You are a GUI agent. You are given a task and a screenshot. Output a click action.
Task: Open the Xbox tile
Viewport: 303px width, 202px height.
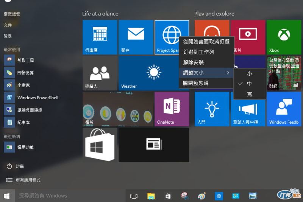[284, 37]
